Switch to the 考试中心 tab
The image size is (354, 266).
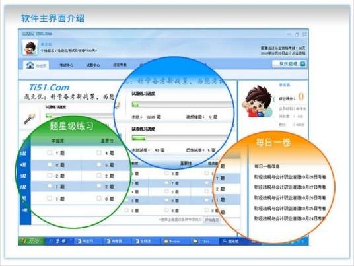[66, 65]
